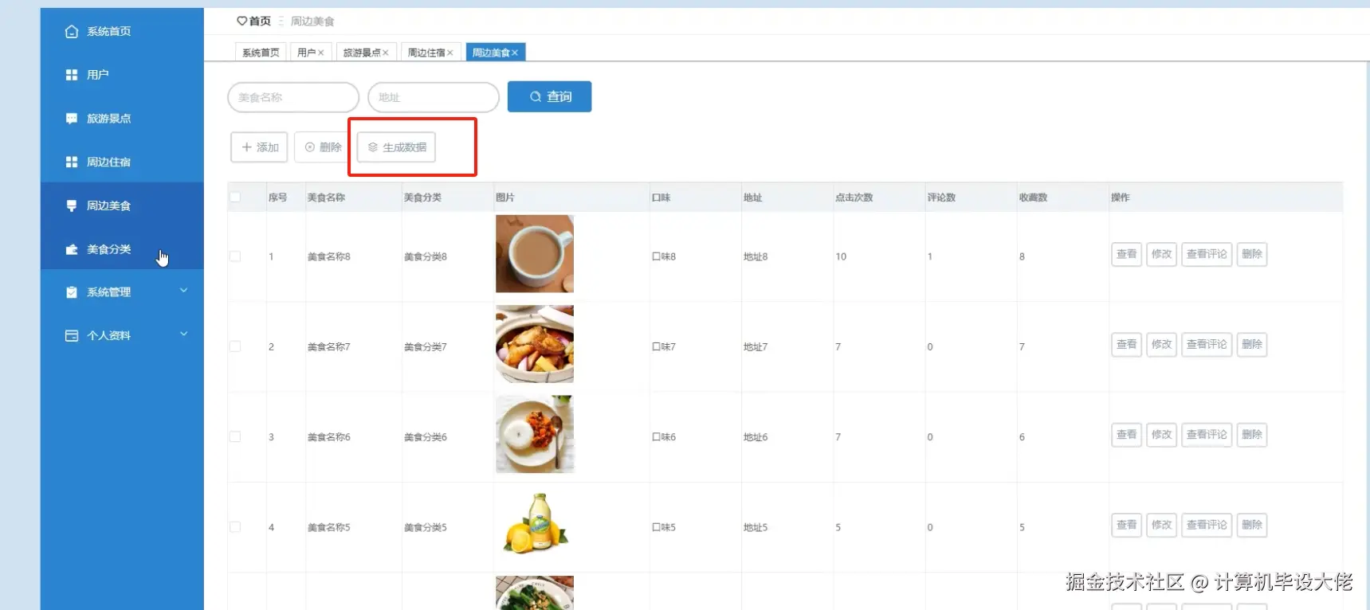Viewport: 1370px width, 610px height.
Task: Focus the 地址 search input field
Action: click(434, 97)
